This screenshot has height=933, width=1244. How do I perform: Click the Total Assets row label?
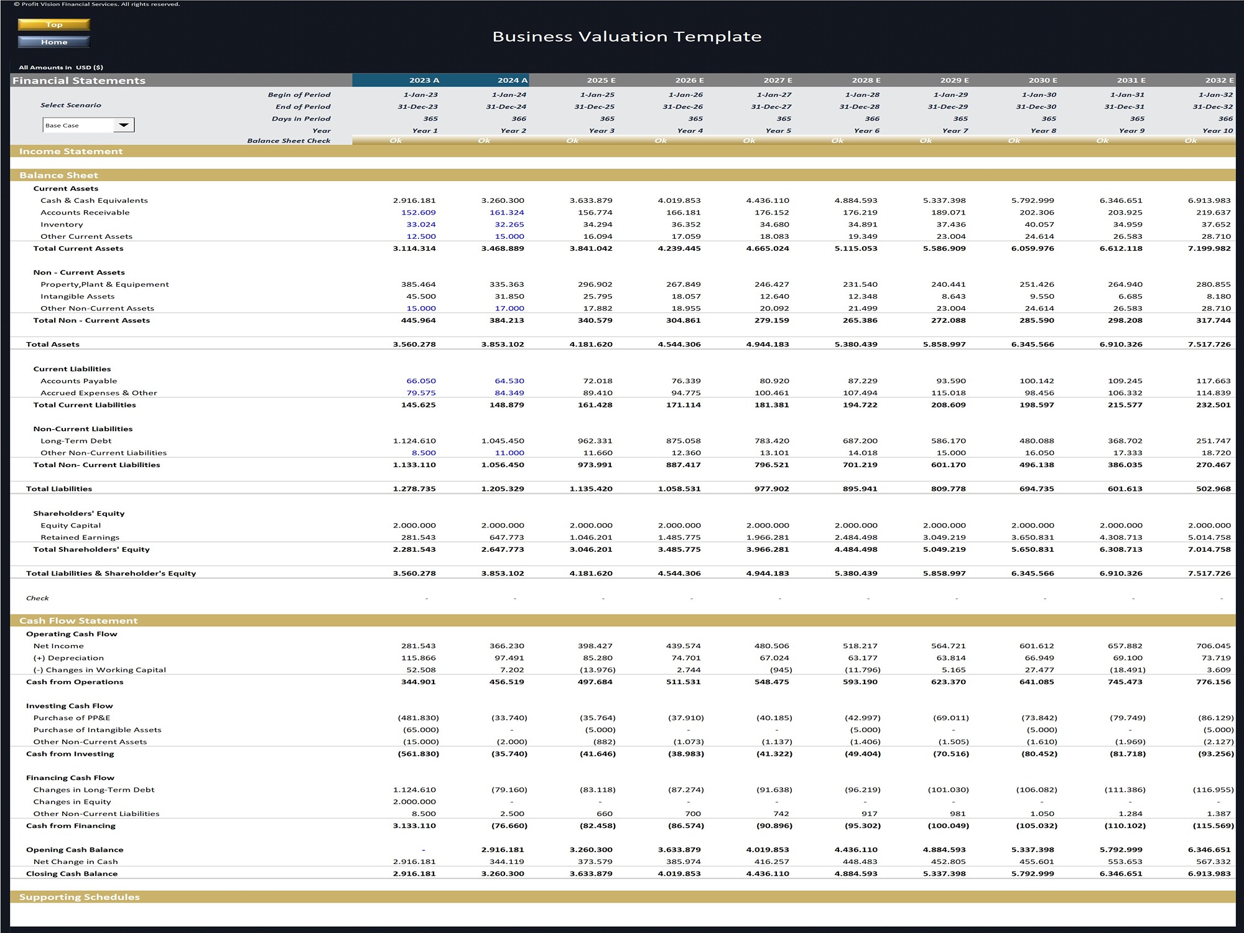53,345
